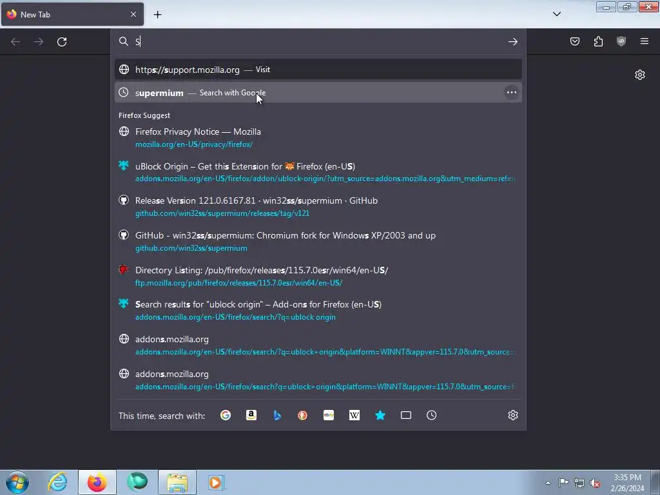Open the addons.mozilla.org suggestion with 'search/?q=ublock+origin' in its URL
Image resolution: width=660 pixels, height=495 pixels.
[318, 345]
